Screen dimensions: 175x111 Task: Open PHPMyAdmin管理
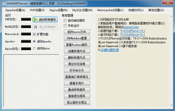click(x=77, y=38)
